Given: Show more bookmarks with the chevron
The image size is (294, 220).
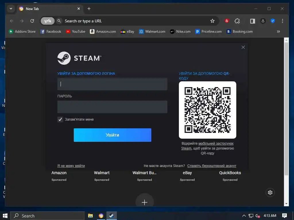Looking at the screenshot, I should pos(278,32).
